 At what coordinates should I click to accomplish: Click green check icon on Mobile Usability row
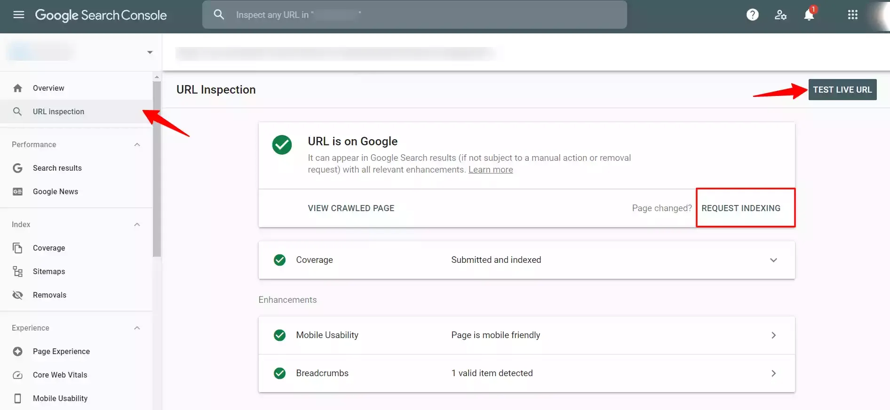coord(280,335)
